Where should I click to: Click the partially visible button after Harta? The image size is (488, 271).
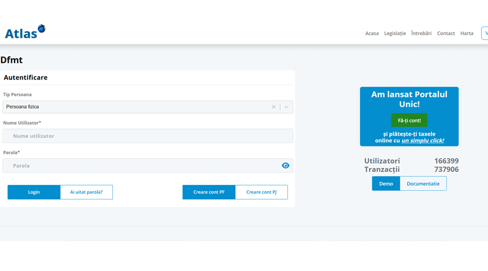tap(485, 34)
